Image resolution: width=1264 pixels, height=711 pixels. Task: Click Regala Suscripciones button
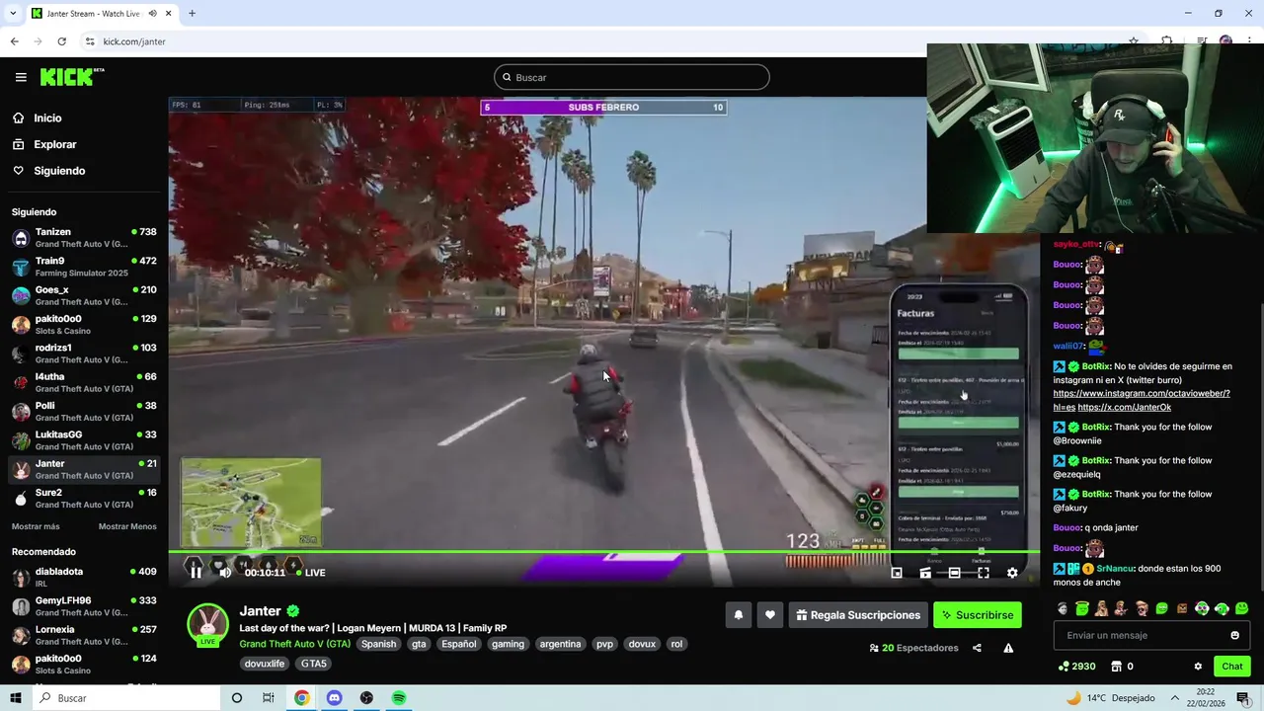coord(858,615)
